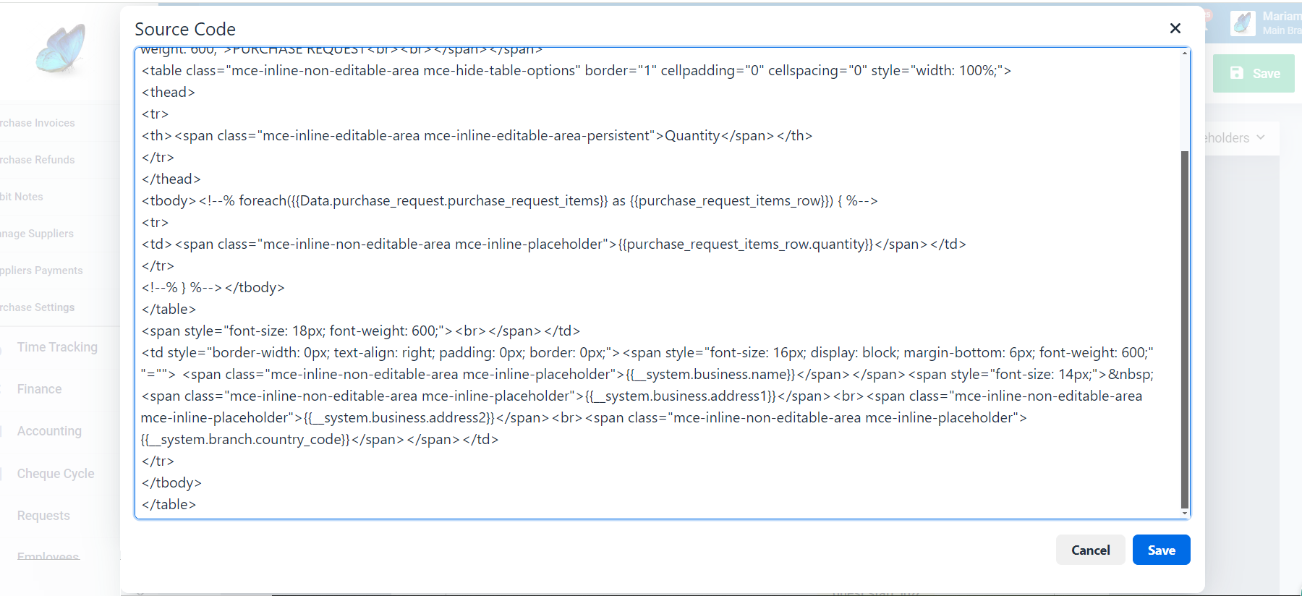Click the butterfly logo in sidebar
This screenshot has width=1302, height=596.
pyautogui.click(x=61, y=49)
